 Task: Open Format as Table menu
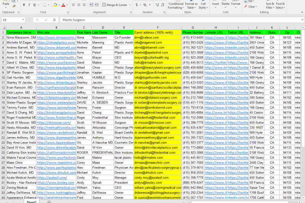191,6
